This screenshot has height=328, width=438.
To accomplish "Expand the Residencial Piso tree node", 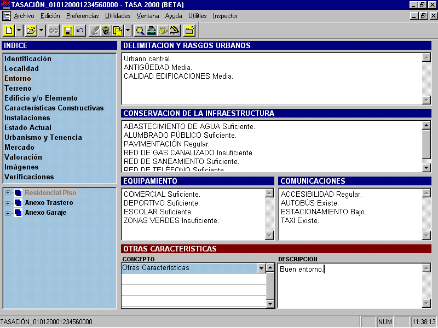I will pyautogui.click(x=8, y=193).
